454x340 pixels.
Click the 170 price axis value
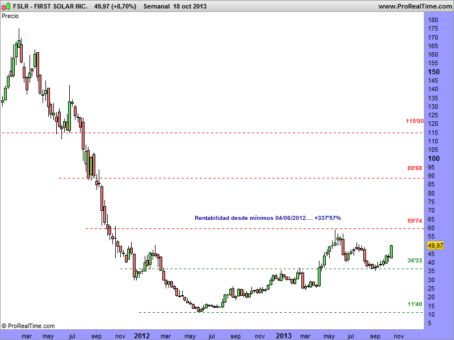[x=433, y=37]
